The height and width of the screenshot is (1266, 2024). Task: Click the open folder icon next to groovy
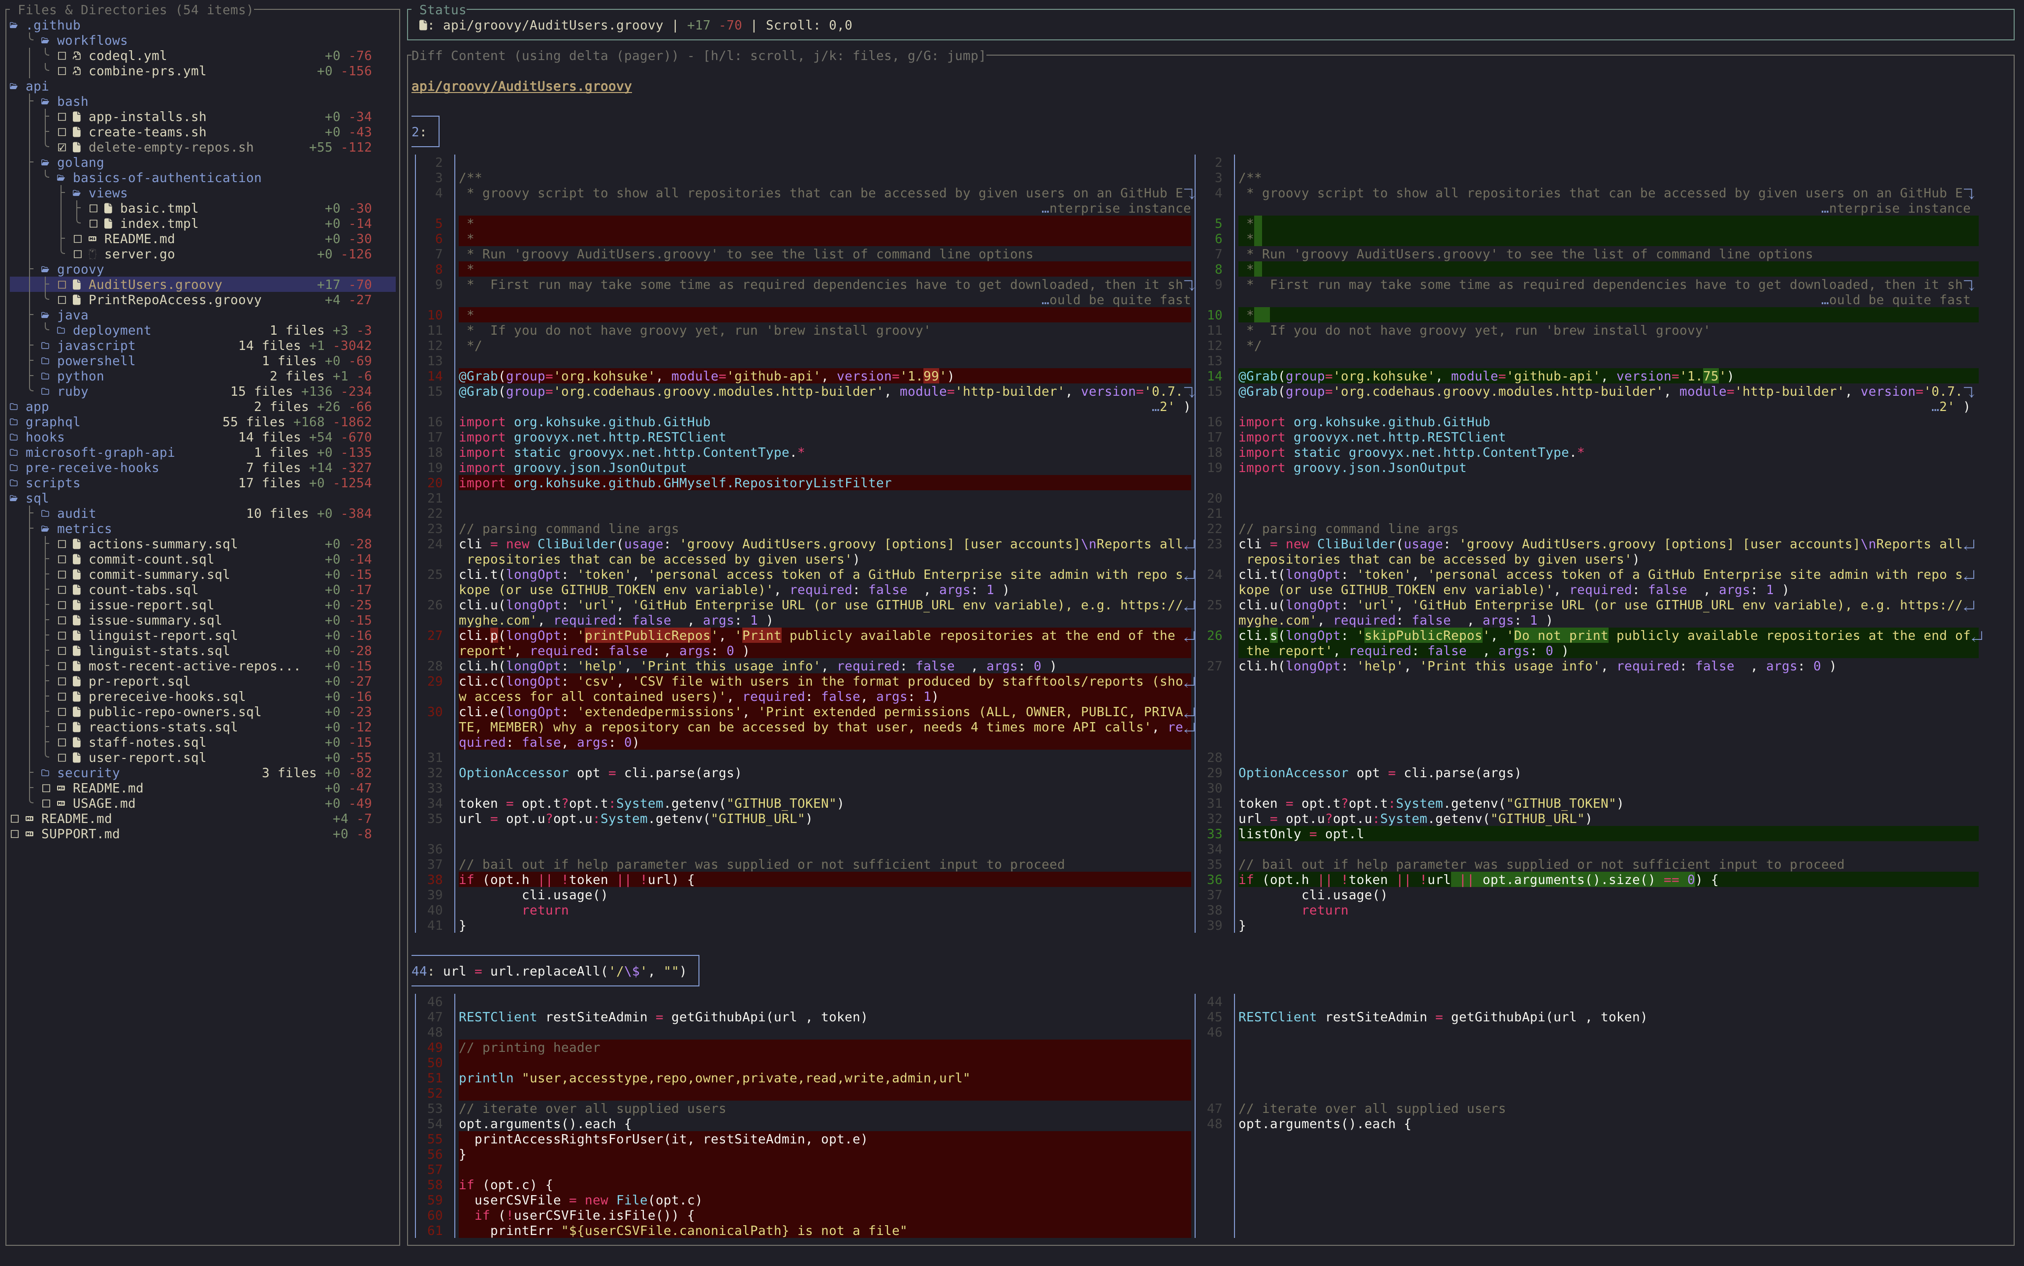[46, 269]
